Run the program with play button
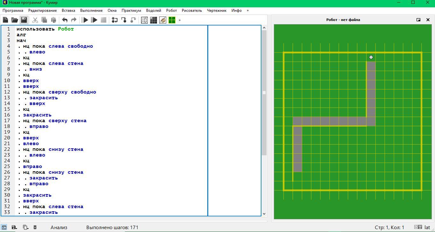 pyautogui.click(x=85, y=20)
